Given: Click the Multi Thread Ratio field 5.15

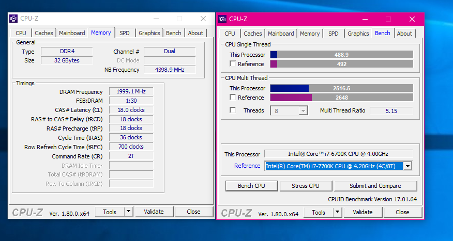Looking at the screenshot, I should [391, 111].
